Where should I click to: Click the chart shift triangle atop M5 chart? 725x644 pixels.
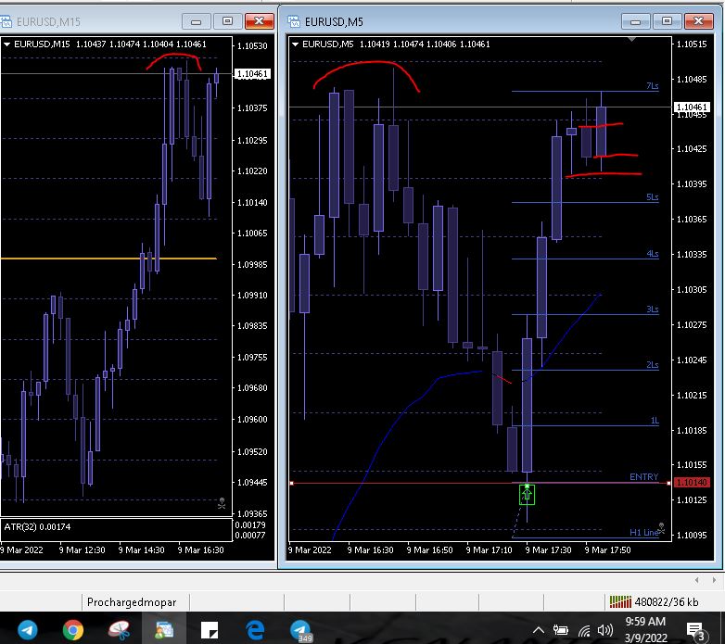point(631,40)
